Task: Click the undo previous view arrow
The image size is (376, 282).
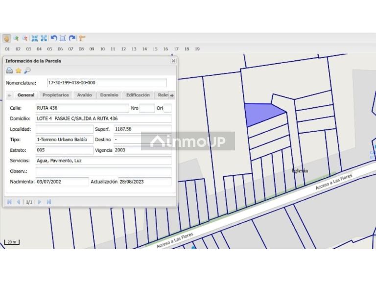Action: (x=54, y=38)
